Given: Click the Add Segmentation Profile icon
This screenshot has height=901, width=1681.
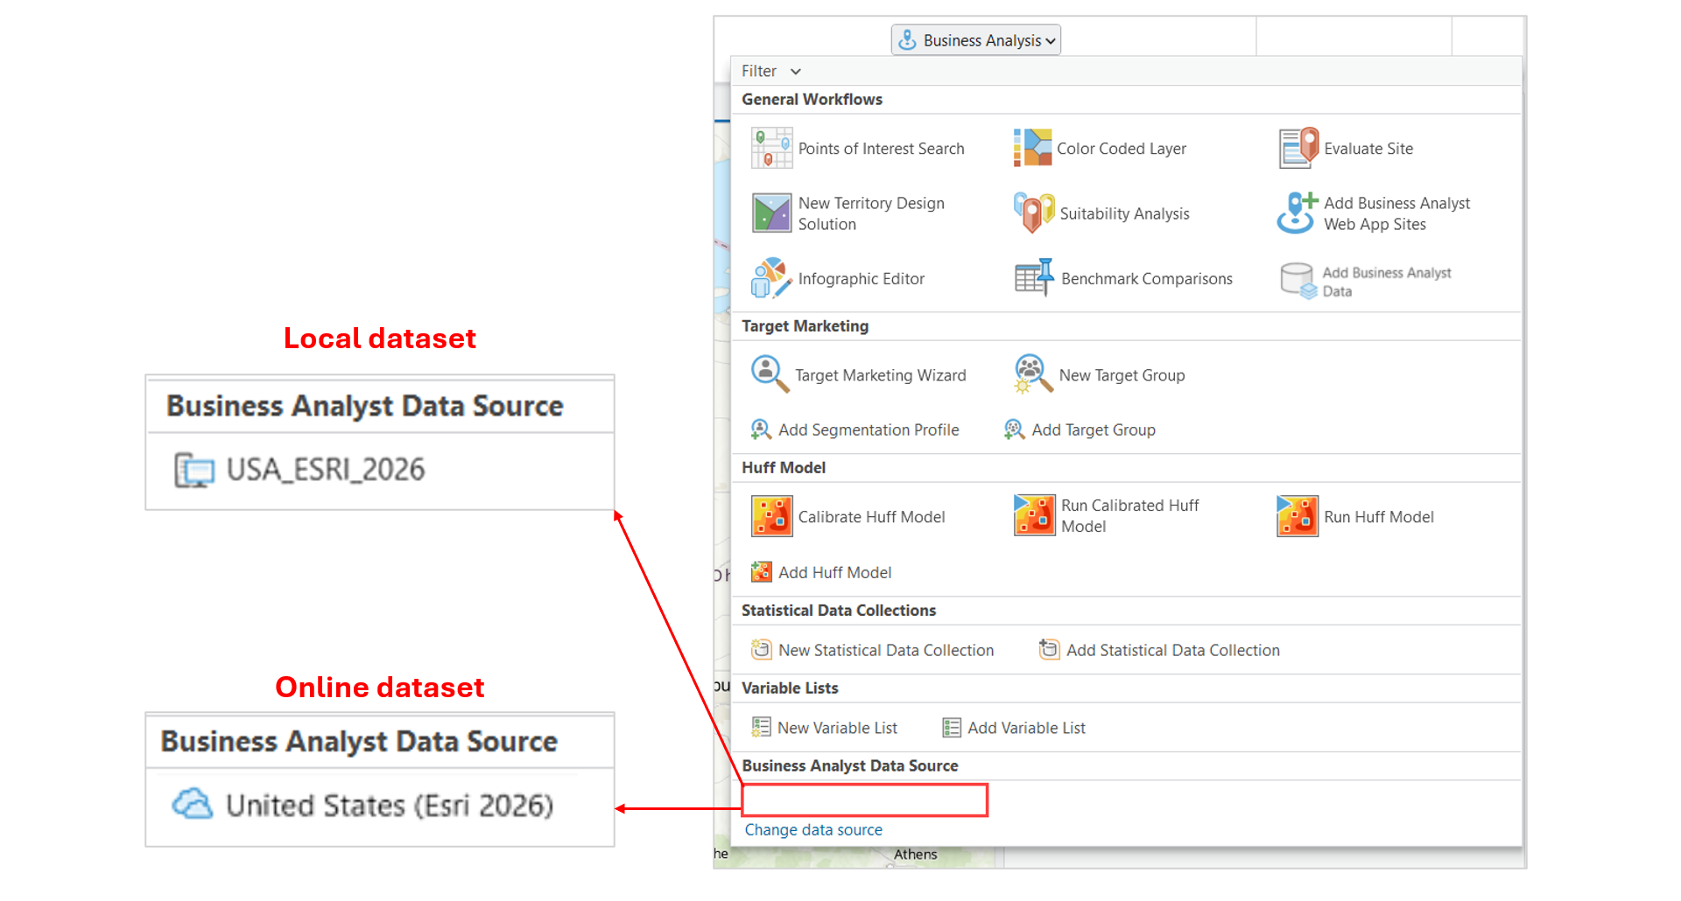Looking at the screenshot, I should click(761, 430).
